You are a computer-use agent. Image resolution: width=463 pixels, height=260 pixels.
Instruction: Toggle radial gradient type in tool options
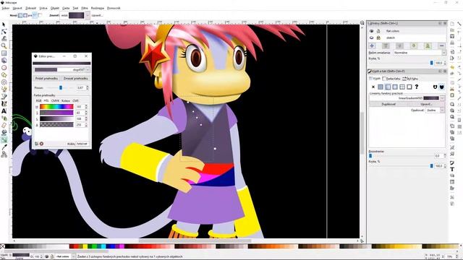[25, 15]
